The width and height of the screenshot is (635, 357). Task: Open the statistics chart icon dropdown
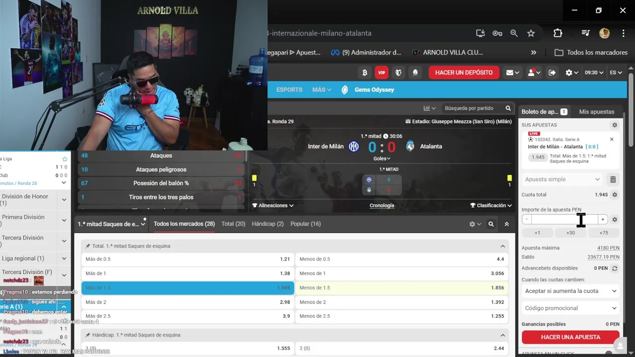click(x=430, y=108)
